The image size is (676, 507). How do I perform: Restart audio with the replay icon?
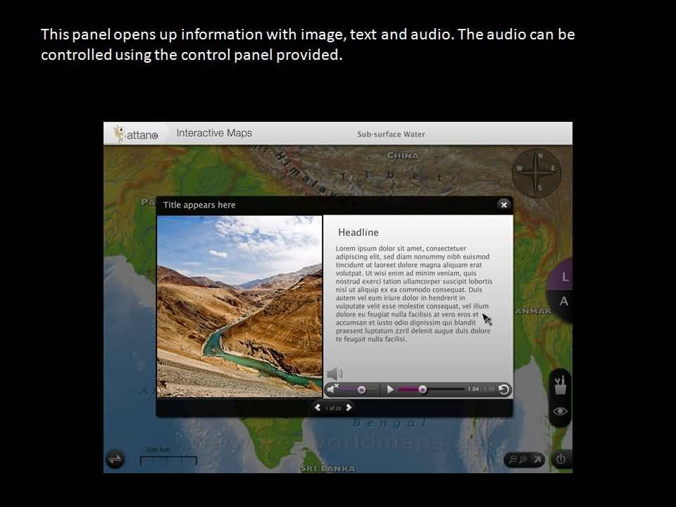pyautogui.click(x=504, y=389)
